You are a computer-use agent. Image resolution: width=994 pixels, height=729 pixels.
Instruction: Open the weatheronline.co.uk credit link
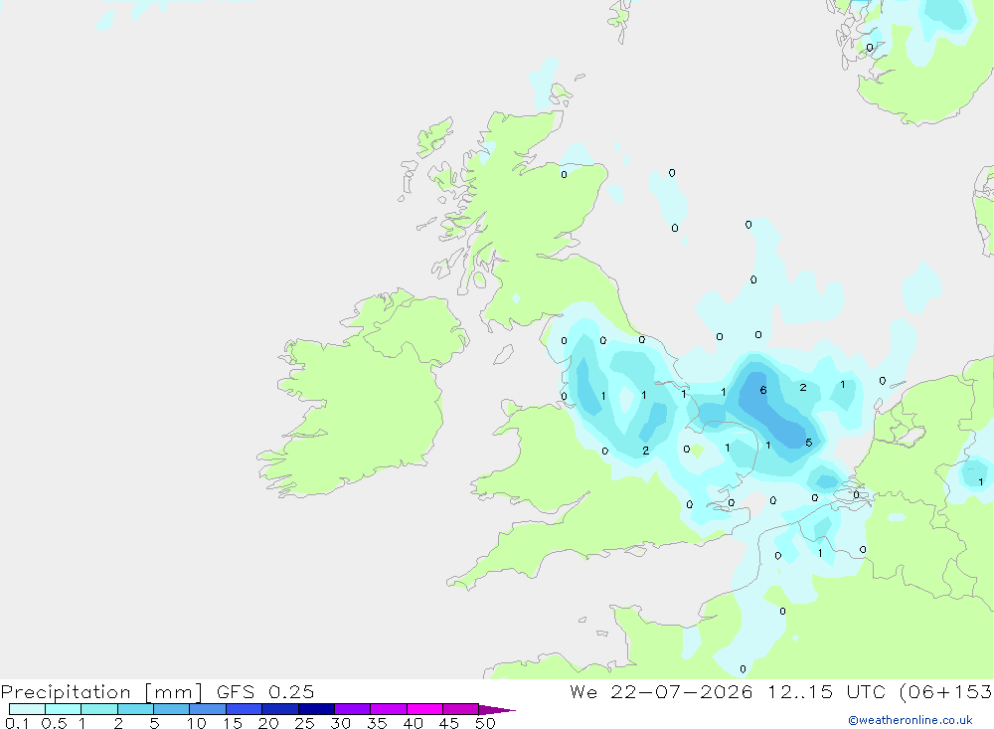pyautogui.click(x=911, y=720)
